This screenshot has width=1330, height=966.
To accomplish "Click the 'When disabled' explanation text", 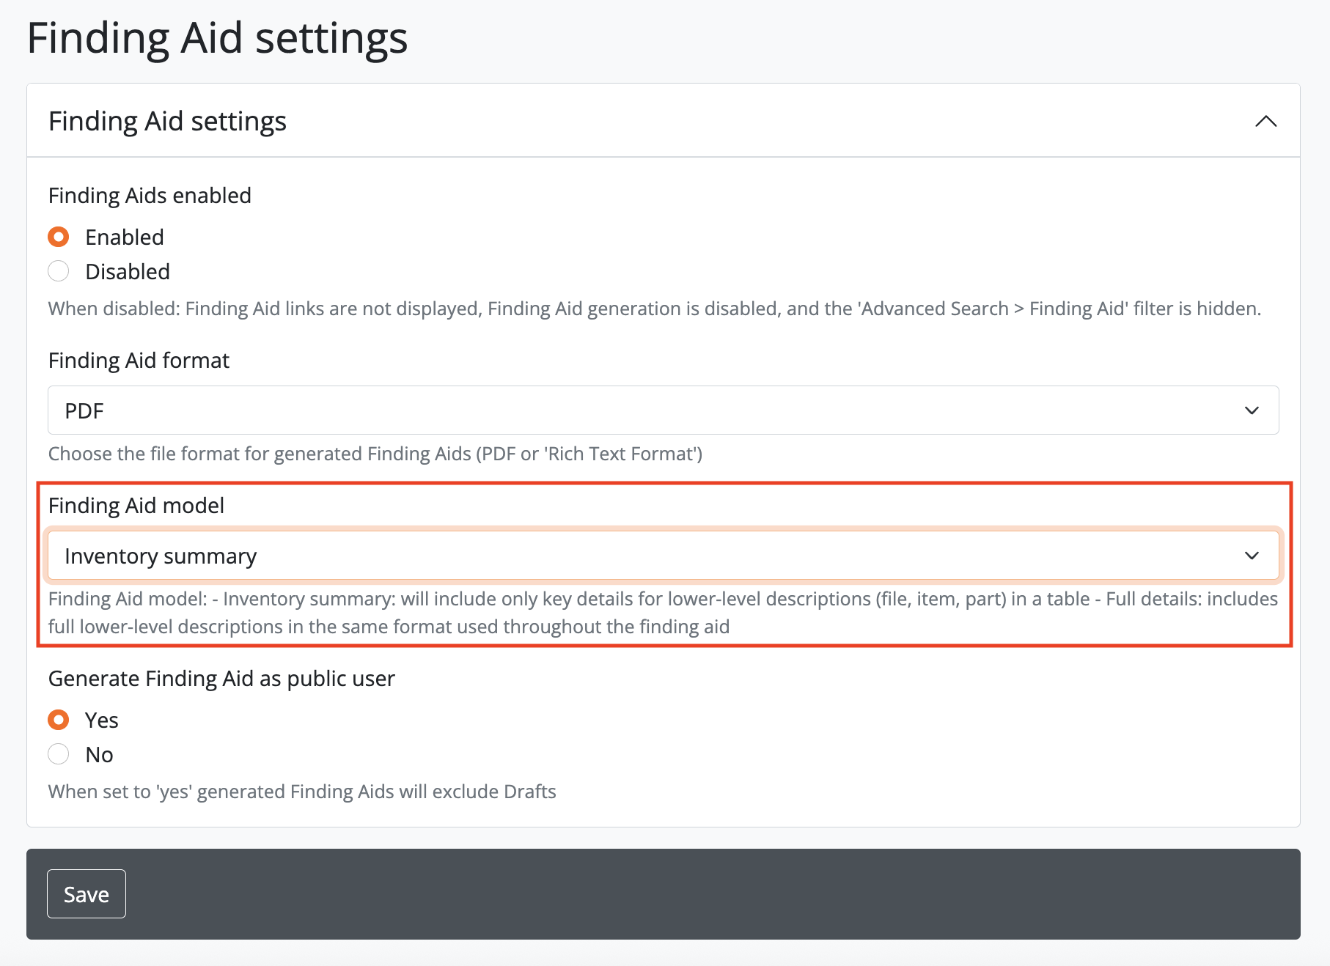I will (x=654, y=309).
